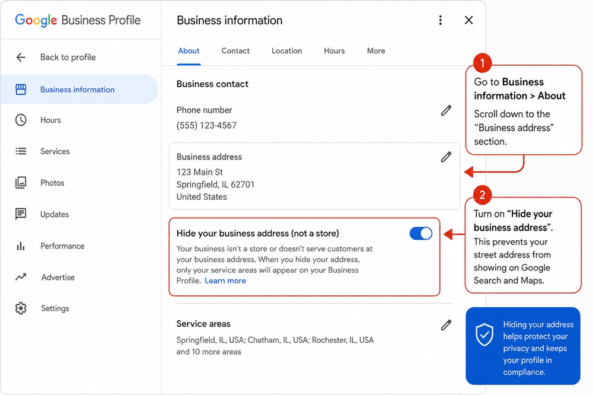The width and height of the screenshot is (593, 395).
Task: Click the Business information panel title
Action: point(229,20)
